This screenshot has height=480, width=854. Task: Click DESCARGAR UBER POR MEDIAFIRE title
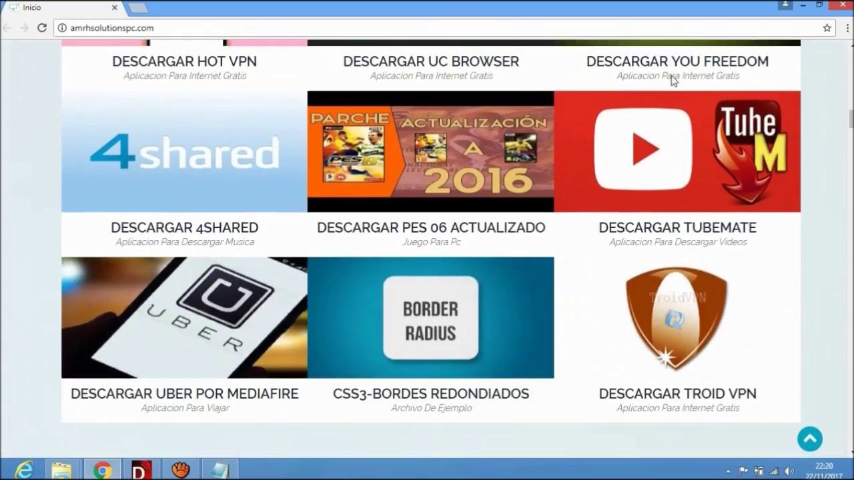(184, 393)
